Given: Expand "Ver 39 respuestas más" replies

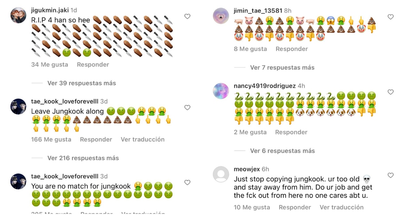Looking at the screenshot, I should (82, 83).
